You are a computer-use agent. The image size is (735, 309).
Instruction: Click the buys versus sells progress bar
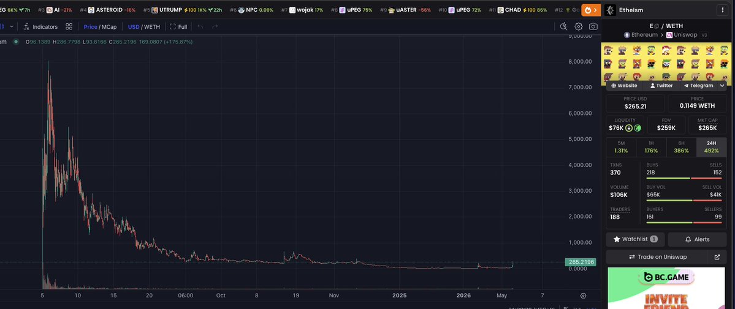coord(684,178)
